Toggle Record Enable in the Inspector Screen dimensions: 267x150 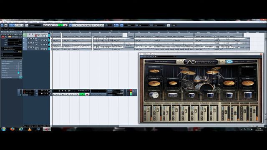3,37
